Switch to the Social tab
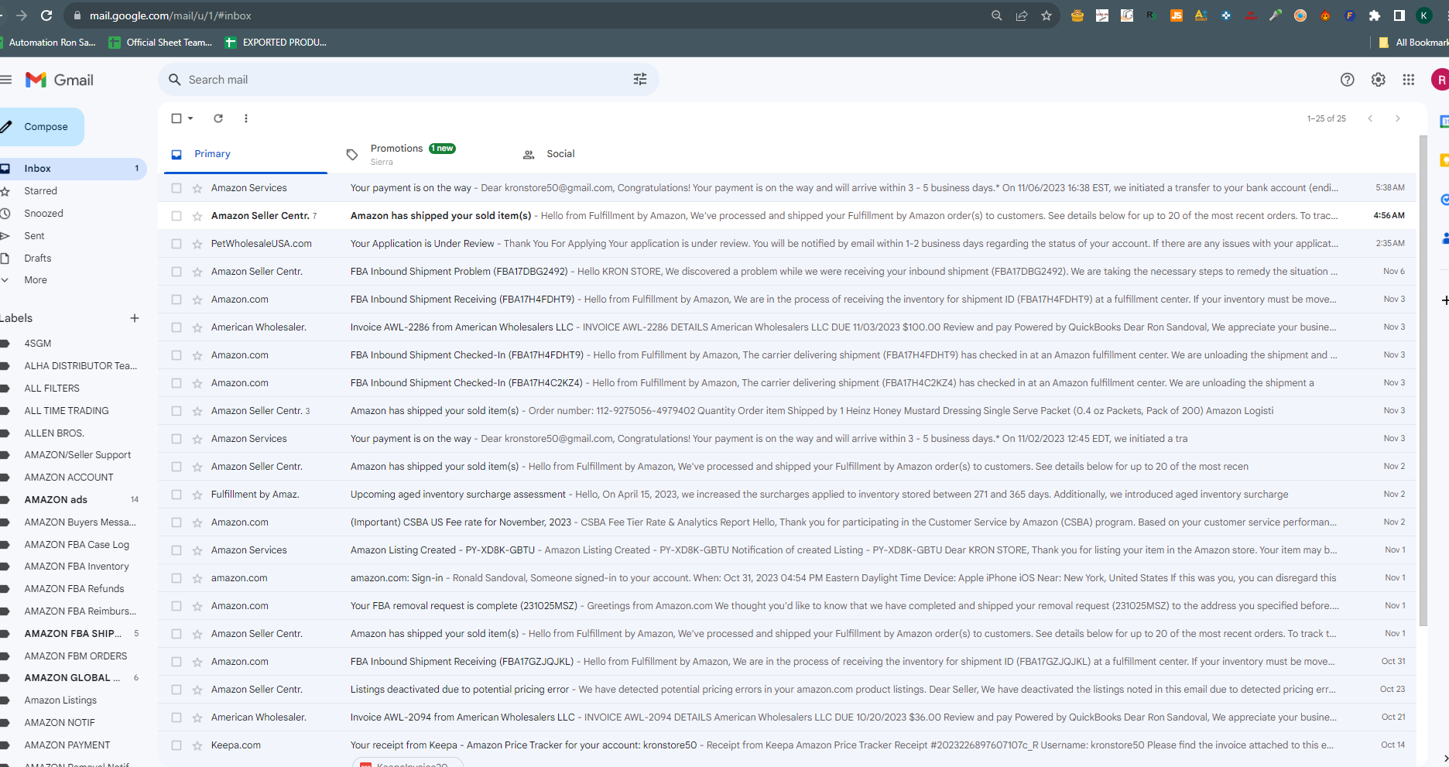 (597, 154)
